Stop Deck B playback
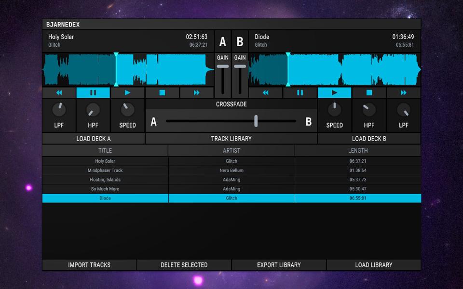 click(369, 92)
